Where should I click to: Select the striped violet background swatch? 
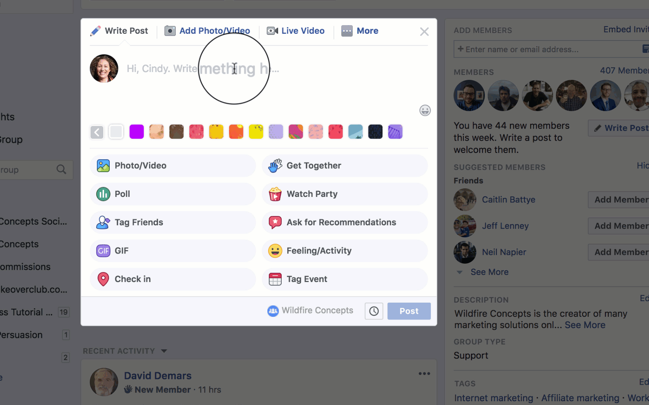[395, 132]
